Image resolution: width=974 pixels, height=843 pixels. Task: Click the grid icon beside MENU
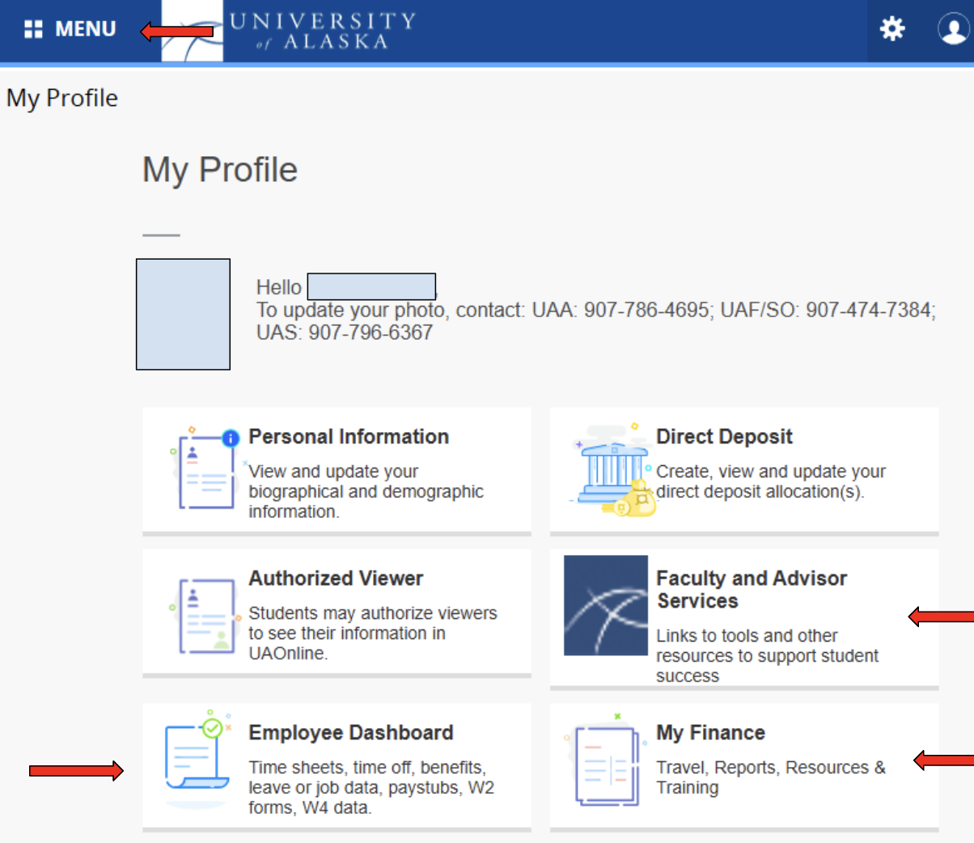(x=33, y=30)
